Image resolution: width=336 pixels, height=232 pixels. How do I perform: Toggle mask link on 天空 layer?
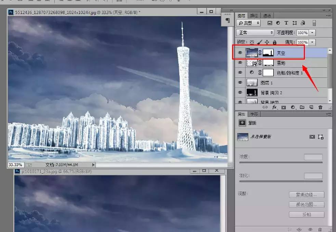(x=260, y=53)
